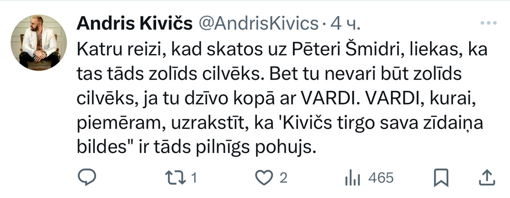Open the Andris Kivičs display name link
The width and height of the screenshot is (510, 198).
pyautogui.click(x=134, y=24)
